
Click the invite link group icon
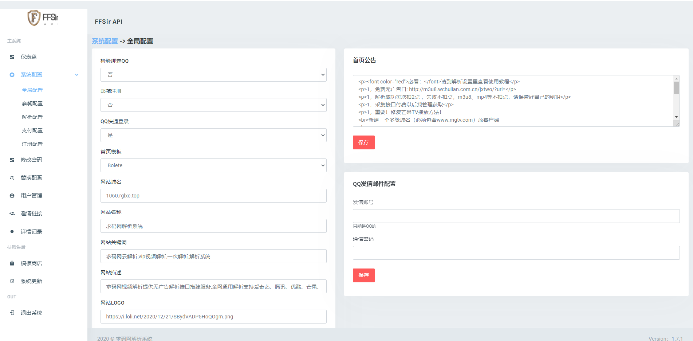[12, 213]
